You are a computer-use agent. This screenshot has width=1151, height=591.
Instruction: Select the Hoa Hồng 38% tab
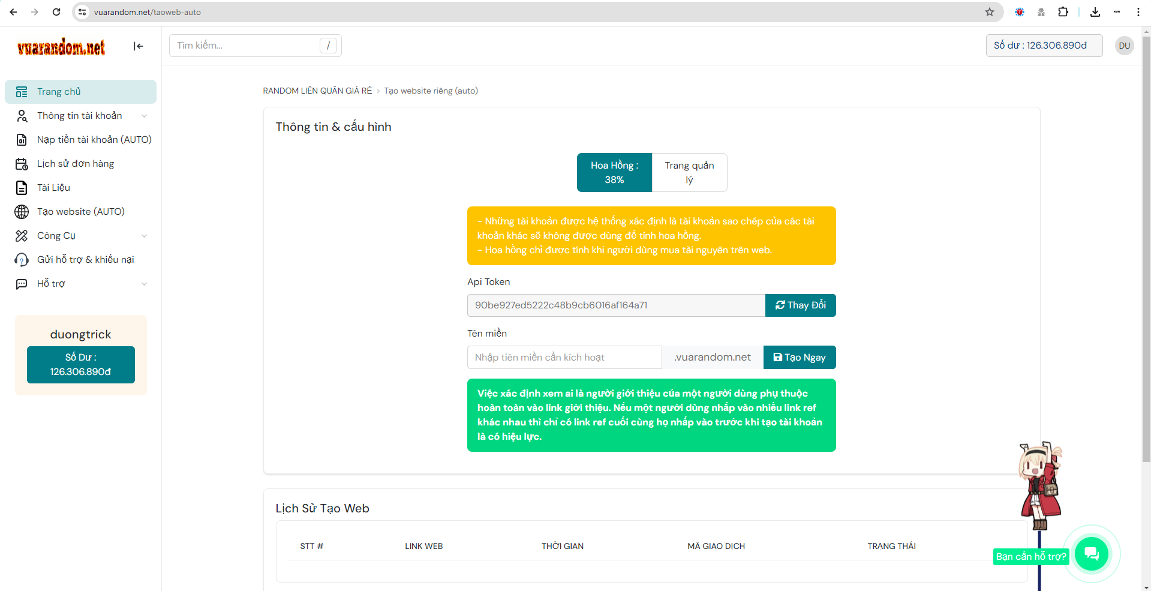614,173
